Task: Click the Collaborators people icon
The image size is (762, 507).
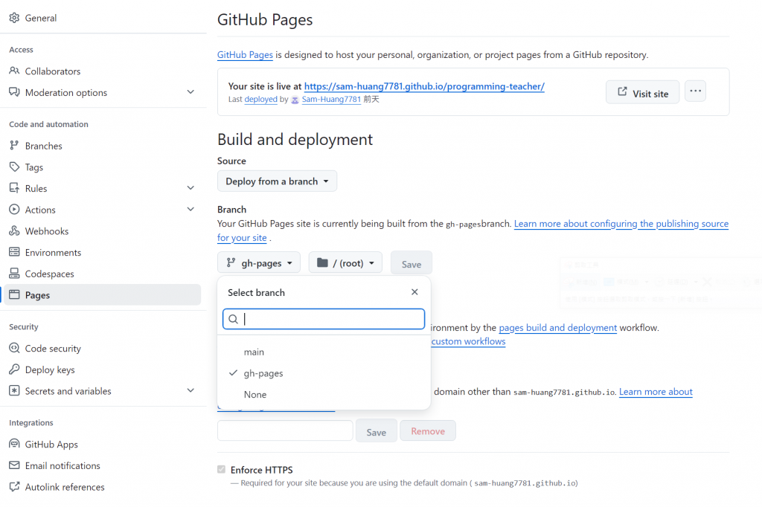Action: pos(14,71)
